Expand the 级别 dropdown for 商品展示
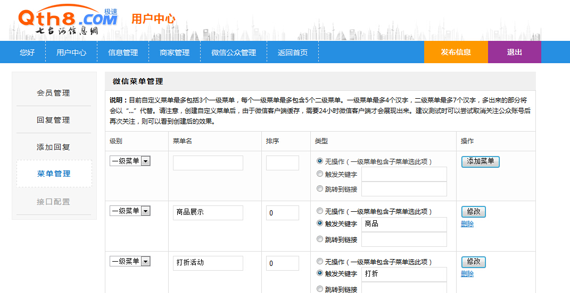570x293 pixels. [130, 211]
